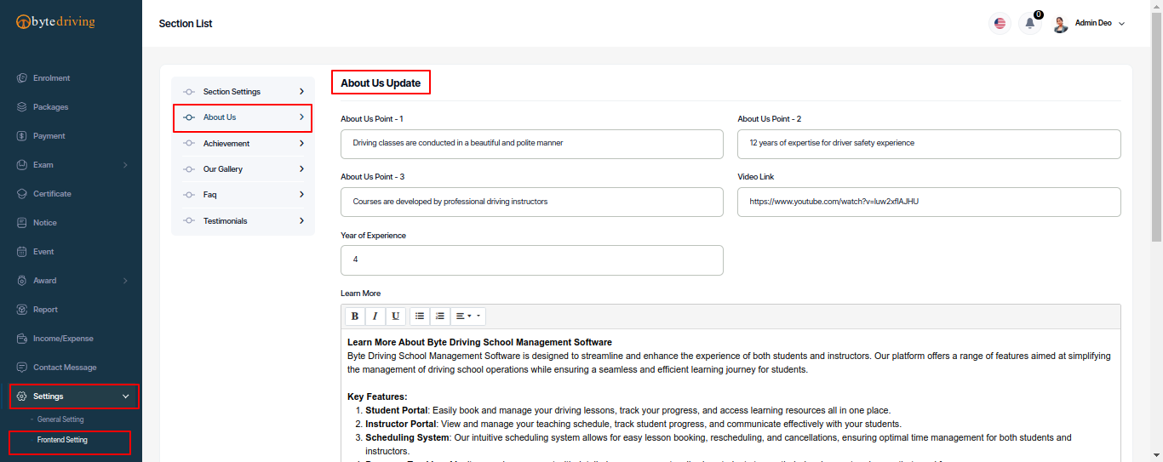Click the Report icon in sidebar
Viewport: 1163px width, 462px height.
coord(22,310)
